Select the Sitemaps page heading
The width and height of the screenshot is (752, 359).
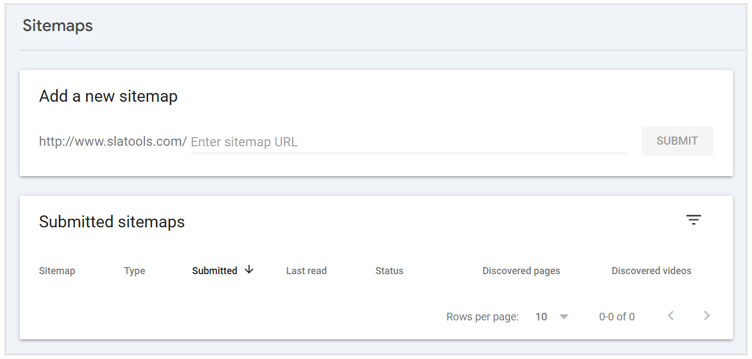coord(57,25)
